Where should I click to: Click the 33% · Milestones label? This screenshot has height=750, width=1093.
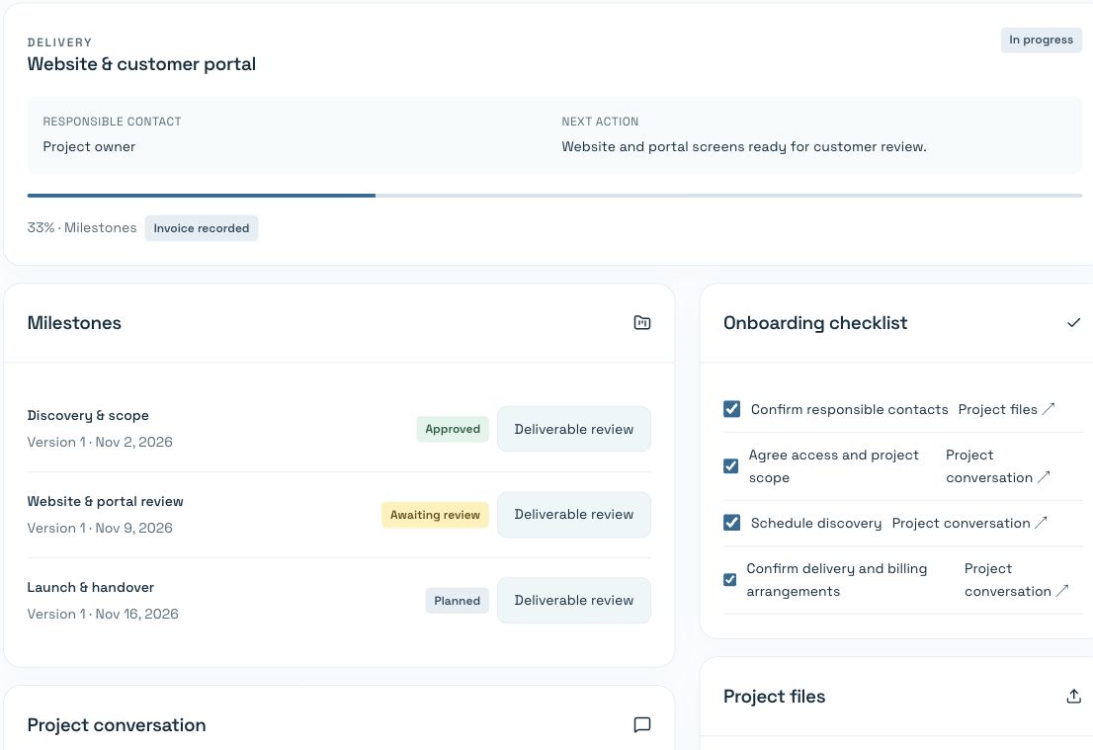82,228
